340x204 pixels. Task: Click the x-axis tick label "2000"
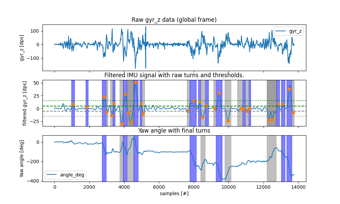[x=89, y=187]
